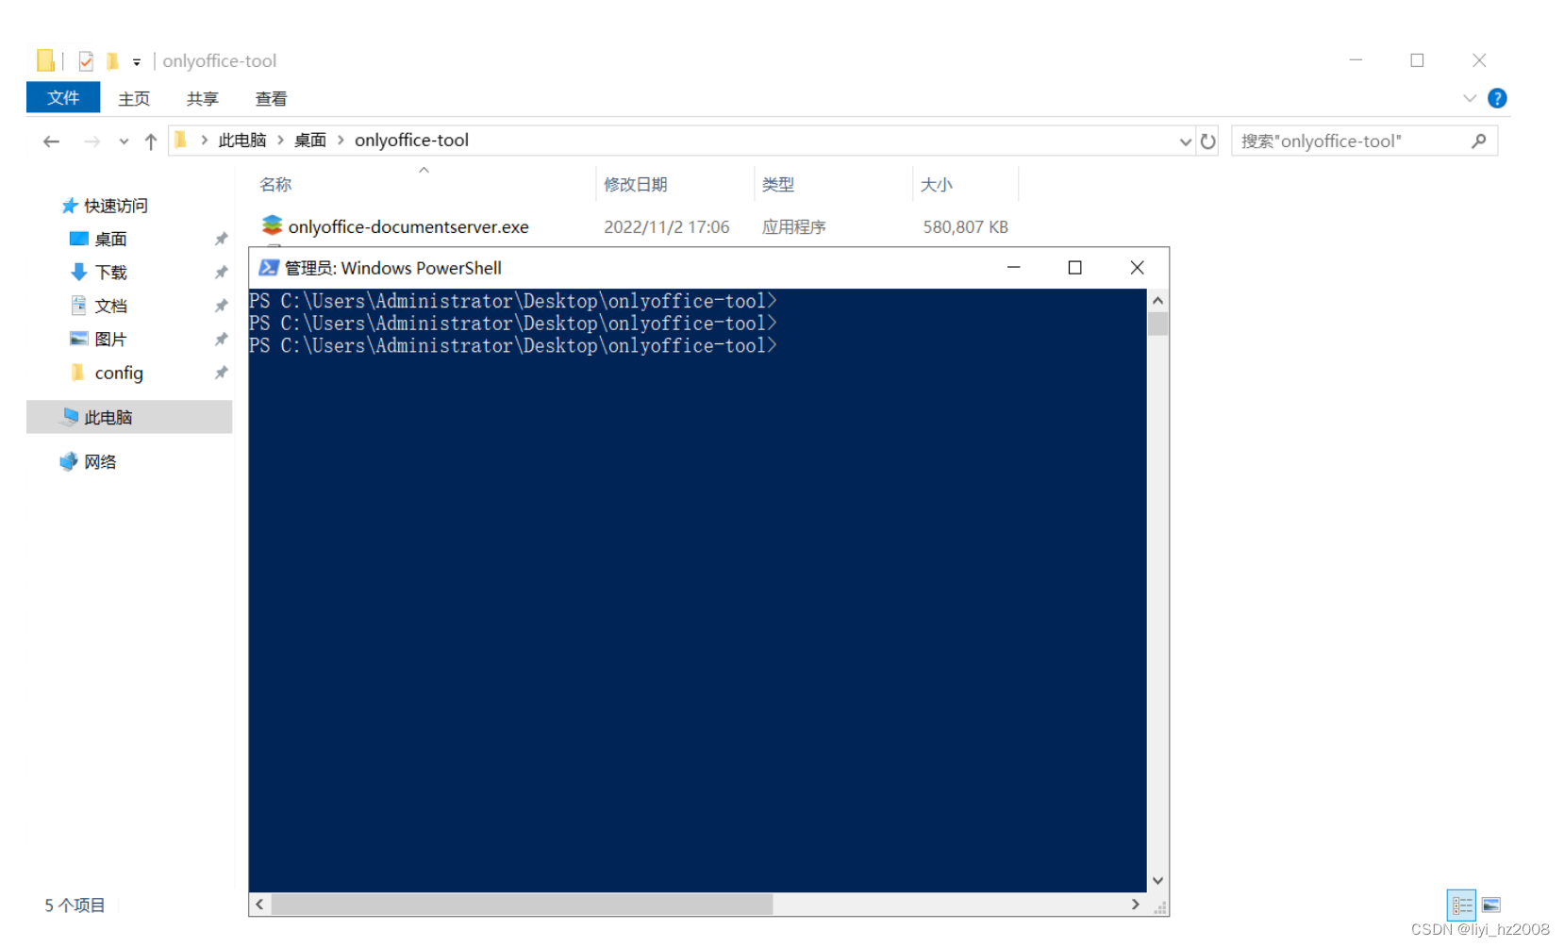
Task: Select the onlyoffice-documentserver.exe file name
Action: 408,226
